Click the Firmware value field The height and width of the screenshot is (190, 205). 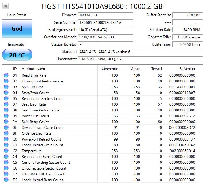(x=105, y=15)
